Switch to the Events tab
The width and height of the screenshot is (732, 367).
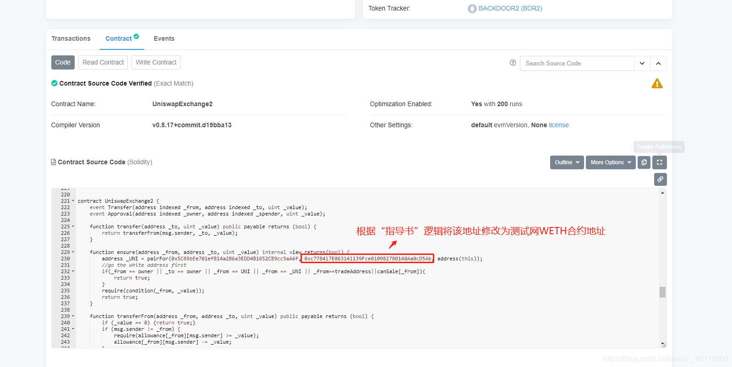[164, 38]
